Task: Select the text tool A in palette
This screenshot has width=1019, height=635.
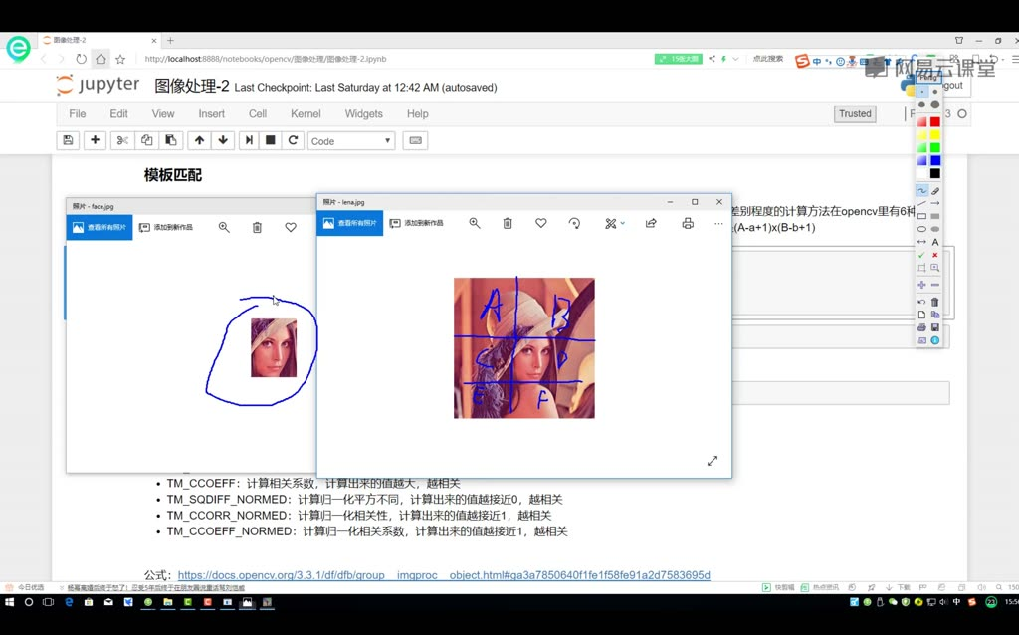Action: [x=935, y=242]
